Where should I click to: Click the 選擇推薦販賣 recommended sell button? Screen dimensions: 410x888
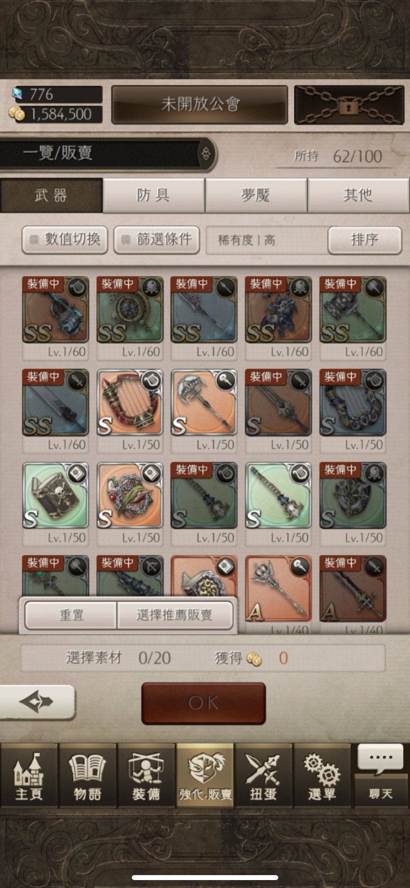[x=175, y=615]
